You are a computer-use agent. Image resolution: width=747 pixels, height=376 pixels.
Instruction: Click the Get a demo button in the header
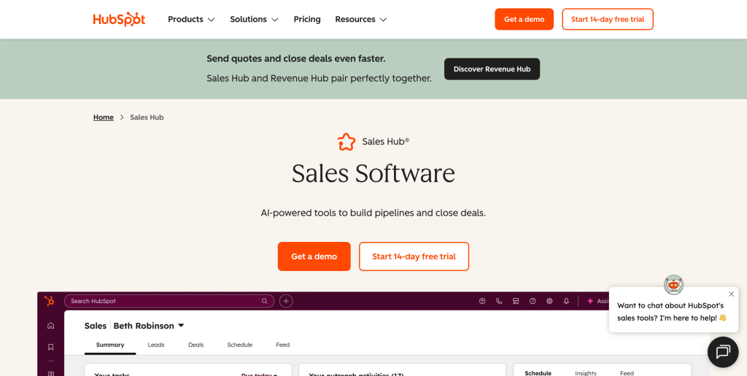(x=524, y=19)
